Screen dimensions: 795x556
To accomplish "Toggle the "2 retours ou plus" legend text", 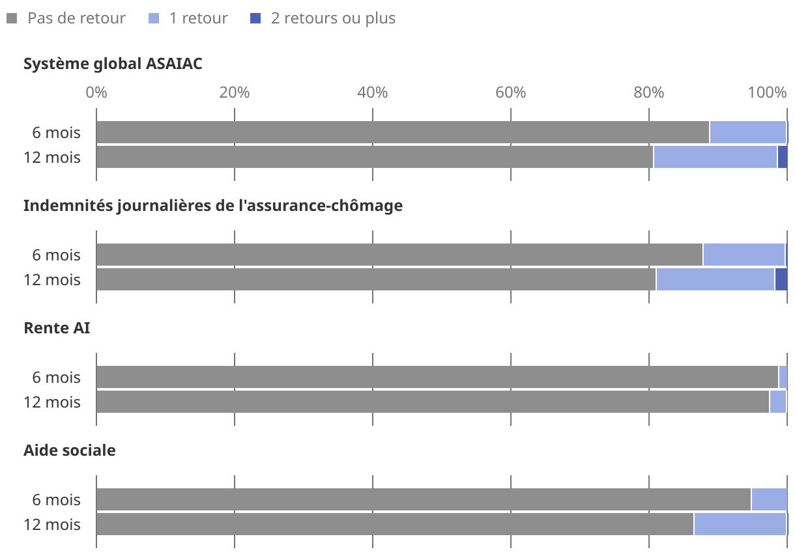I will tap(333, 18).
